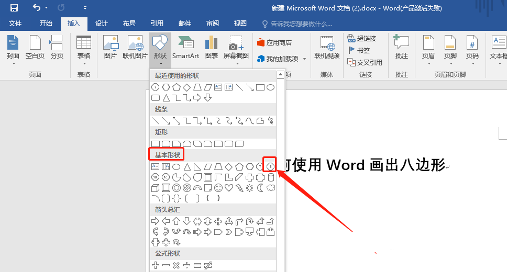Pick the smiley face shape
Screen dimensions: 507x272
click(218, 188)
